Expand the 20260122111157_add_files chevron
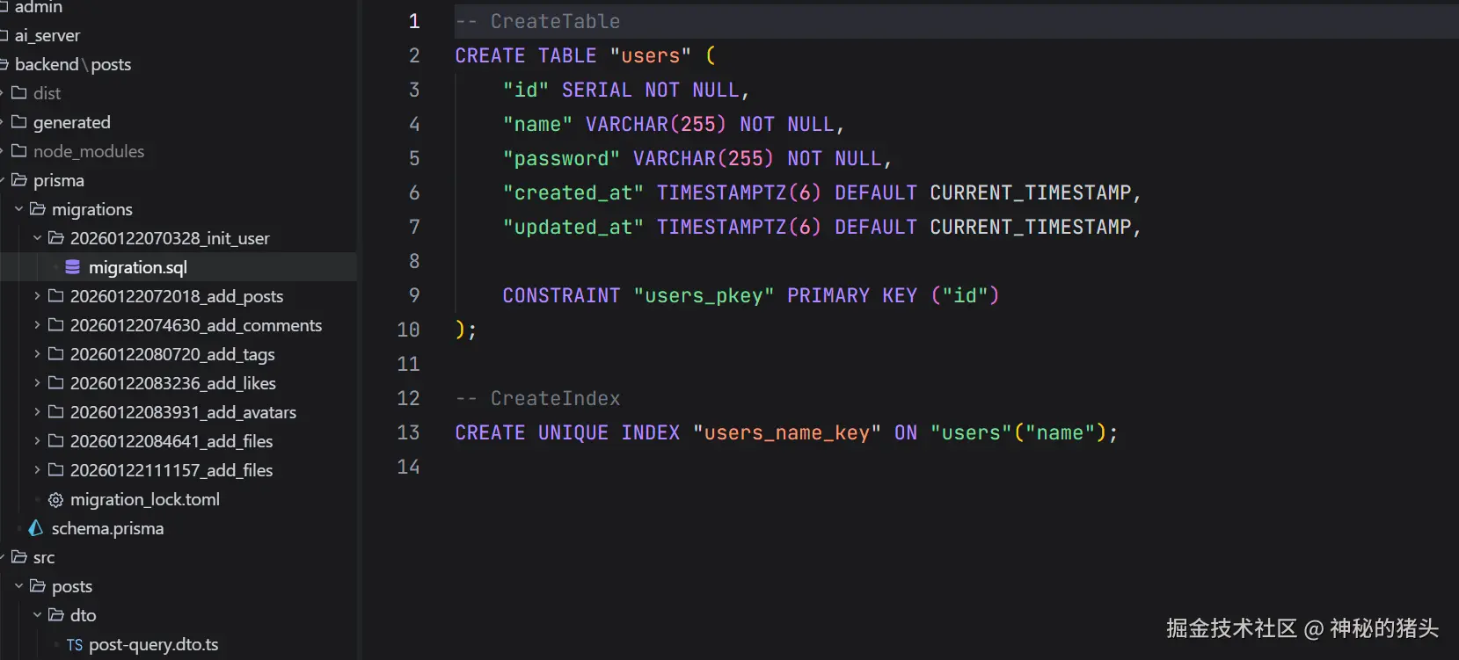Screen dimensions: 1459x660 (x=37, y=470)
